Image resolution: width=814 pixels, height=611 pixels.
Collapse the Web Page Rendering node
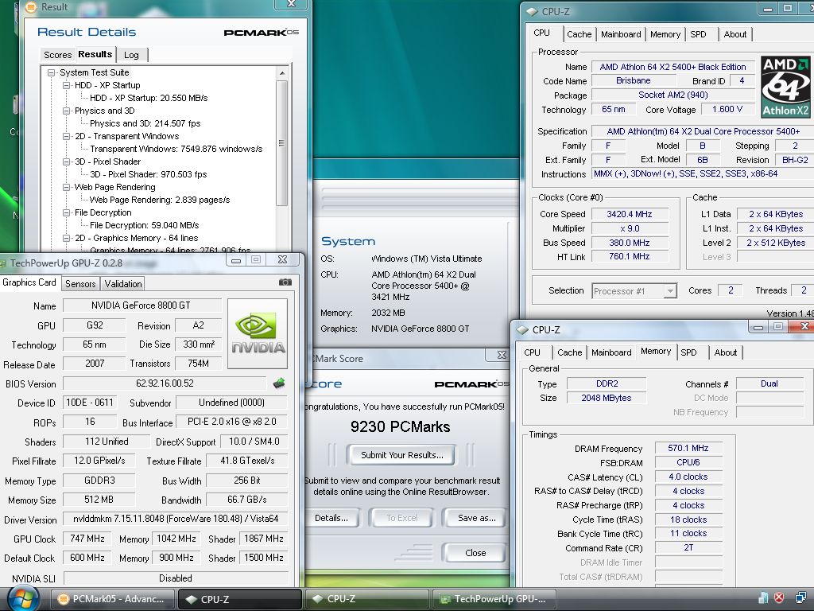67,187
